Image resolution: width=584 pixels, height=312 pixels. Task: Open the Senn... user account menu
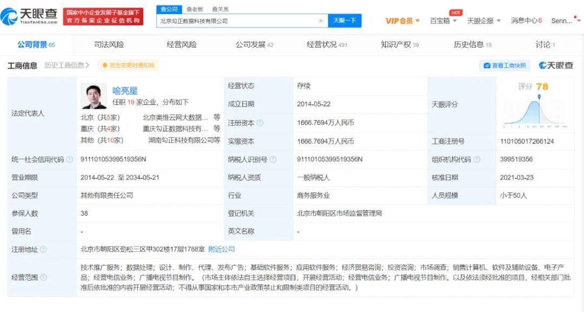point(565,21)
